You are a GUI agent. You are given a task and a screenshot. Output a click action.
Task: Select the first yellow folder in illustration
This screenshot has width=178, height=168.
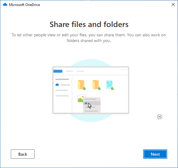[81, 85]
